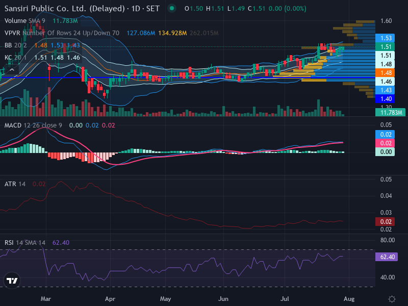Viewport: 408px width, 306px height.
Task: Open the TradingView logo link
Action: tap(12, 280)
